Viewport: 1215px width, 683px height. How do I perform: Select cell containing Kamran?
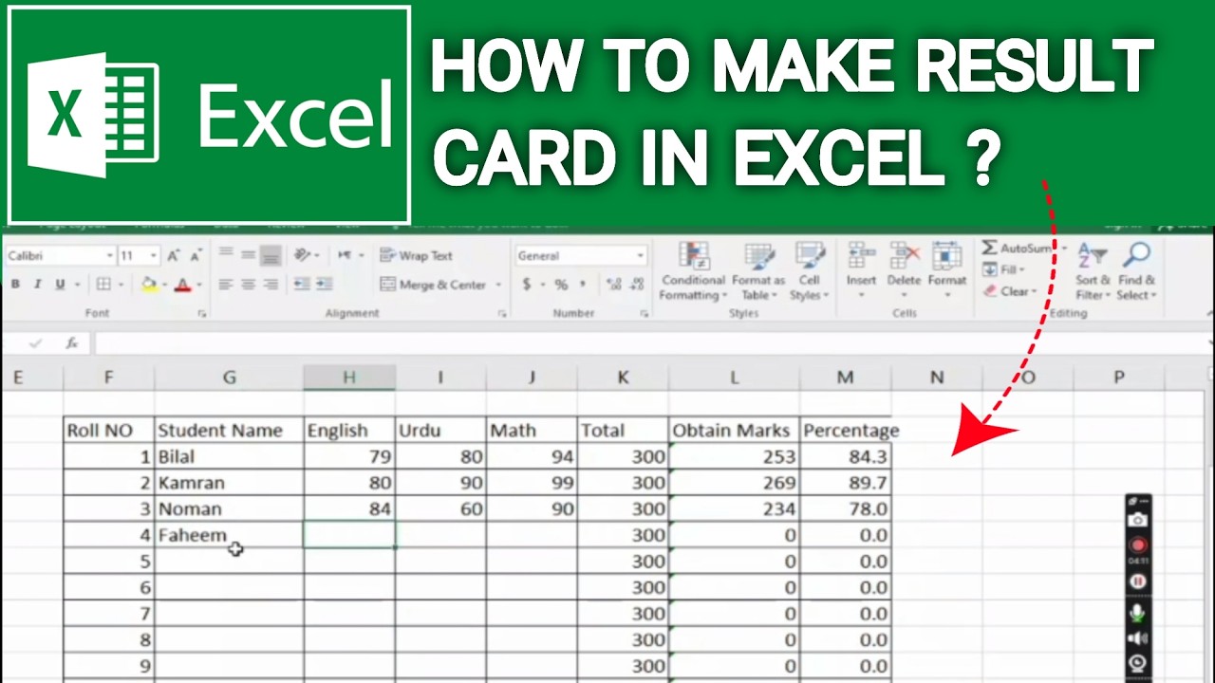(x=230, y=483)
